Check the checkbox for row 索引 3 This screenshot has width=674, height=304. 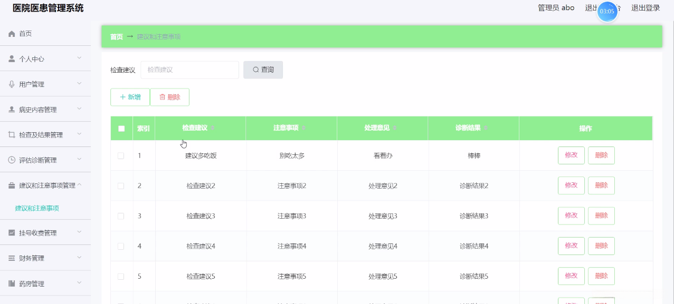tap(121, 215)
